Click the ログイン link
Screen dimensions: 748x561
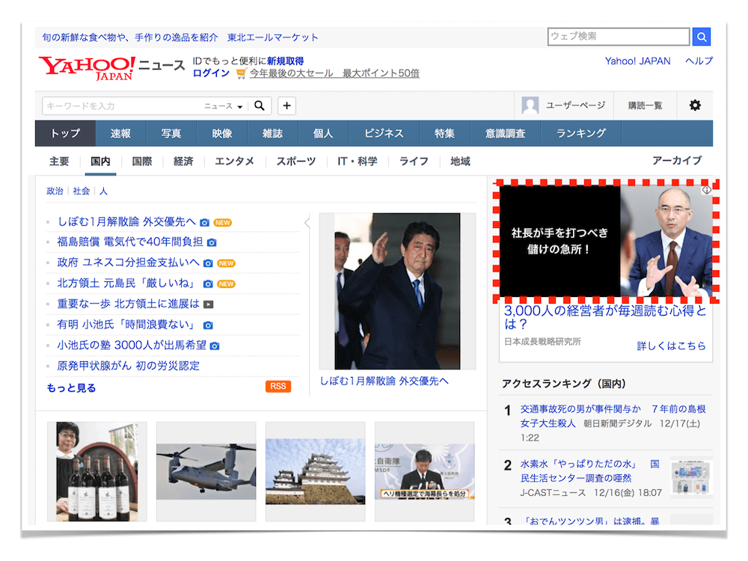coord(212,74)
